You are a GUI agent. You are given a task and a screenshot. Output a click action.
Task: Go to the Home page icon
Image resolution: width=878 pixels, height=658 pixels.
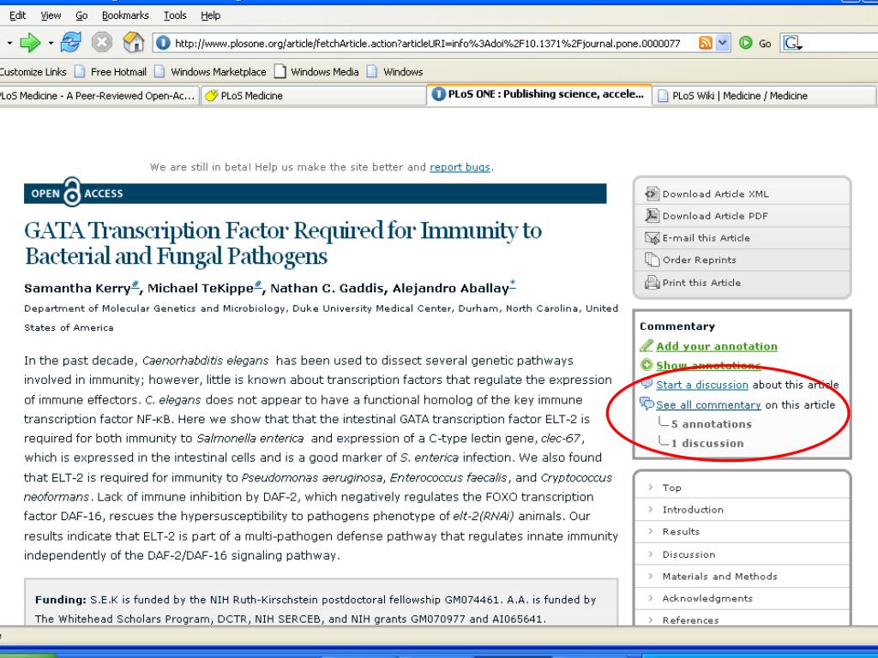(x=133, y=43)
